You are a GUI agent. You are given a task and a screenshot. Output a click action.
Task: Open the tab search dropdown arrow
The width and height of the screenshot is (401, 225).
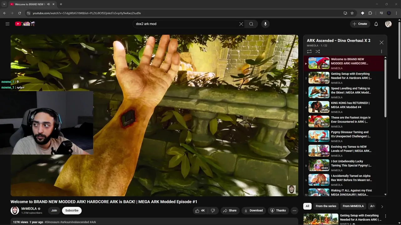tap(4, 4)
